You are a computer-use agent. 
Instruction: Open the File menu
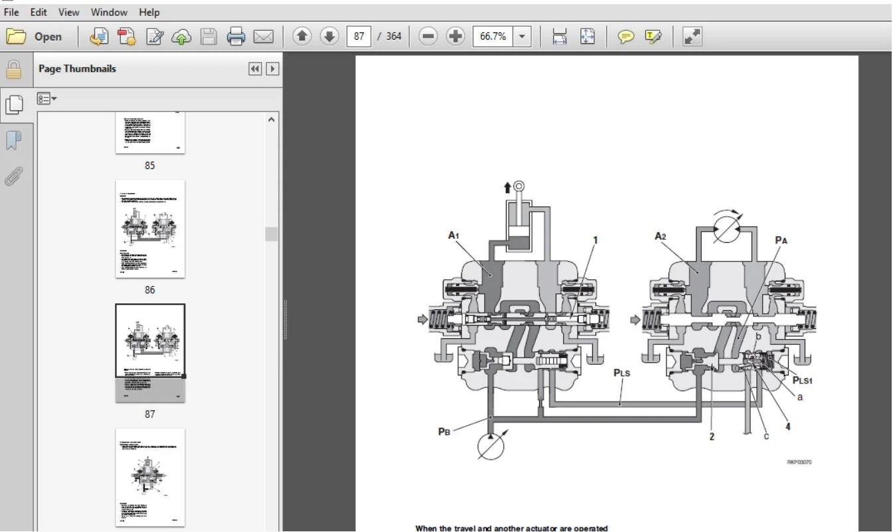[x=11, y=12]
